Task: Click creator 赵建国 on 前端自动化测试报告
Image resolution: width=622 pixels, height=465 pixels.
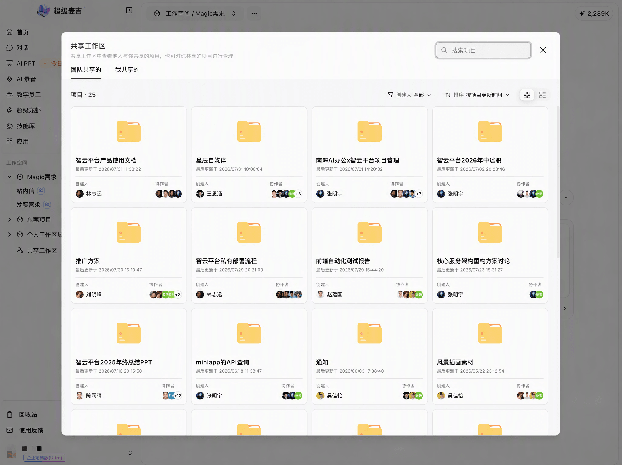Action: click(329, 294)
